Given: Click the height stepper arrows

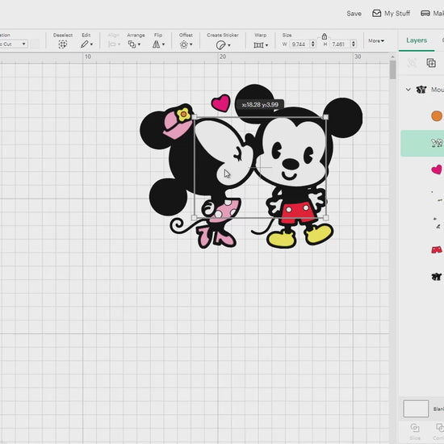Looking at the screenshot, I should tap(353, 44).
